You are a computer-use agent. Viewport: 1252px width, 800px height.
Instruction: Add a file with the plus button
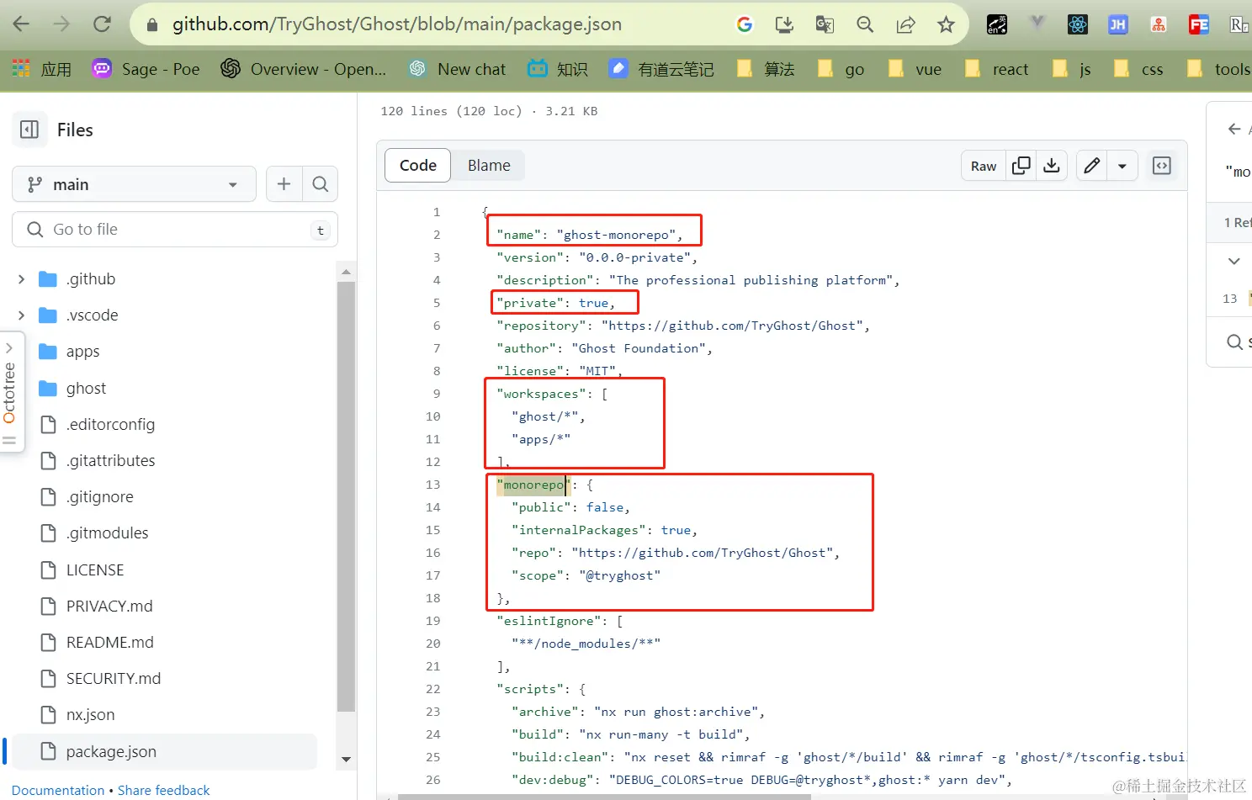pyautogui.click(x=284, y=184)
